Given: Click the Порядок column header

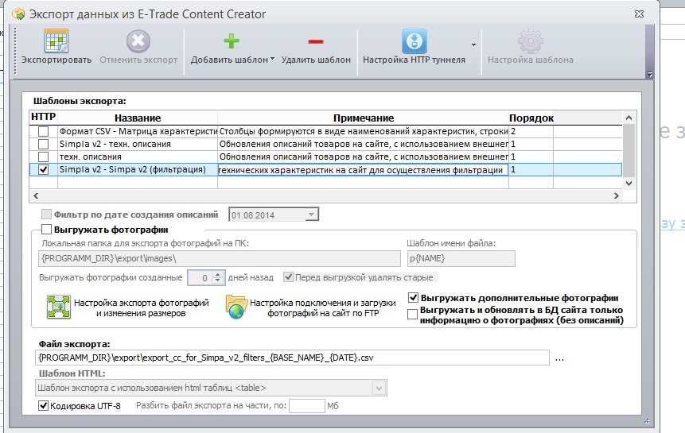Looking at the screenshot, I should coord(531,118).
